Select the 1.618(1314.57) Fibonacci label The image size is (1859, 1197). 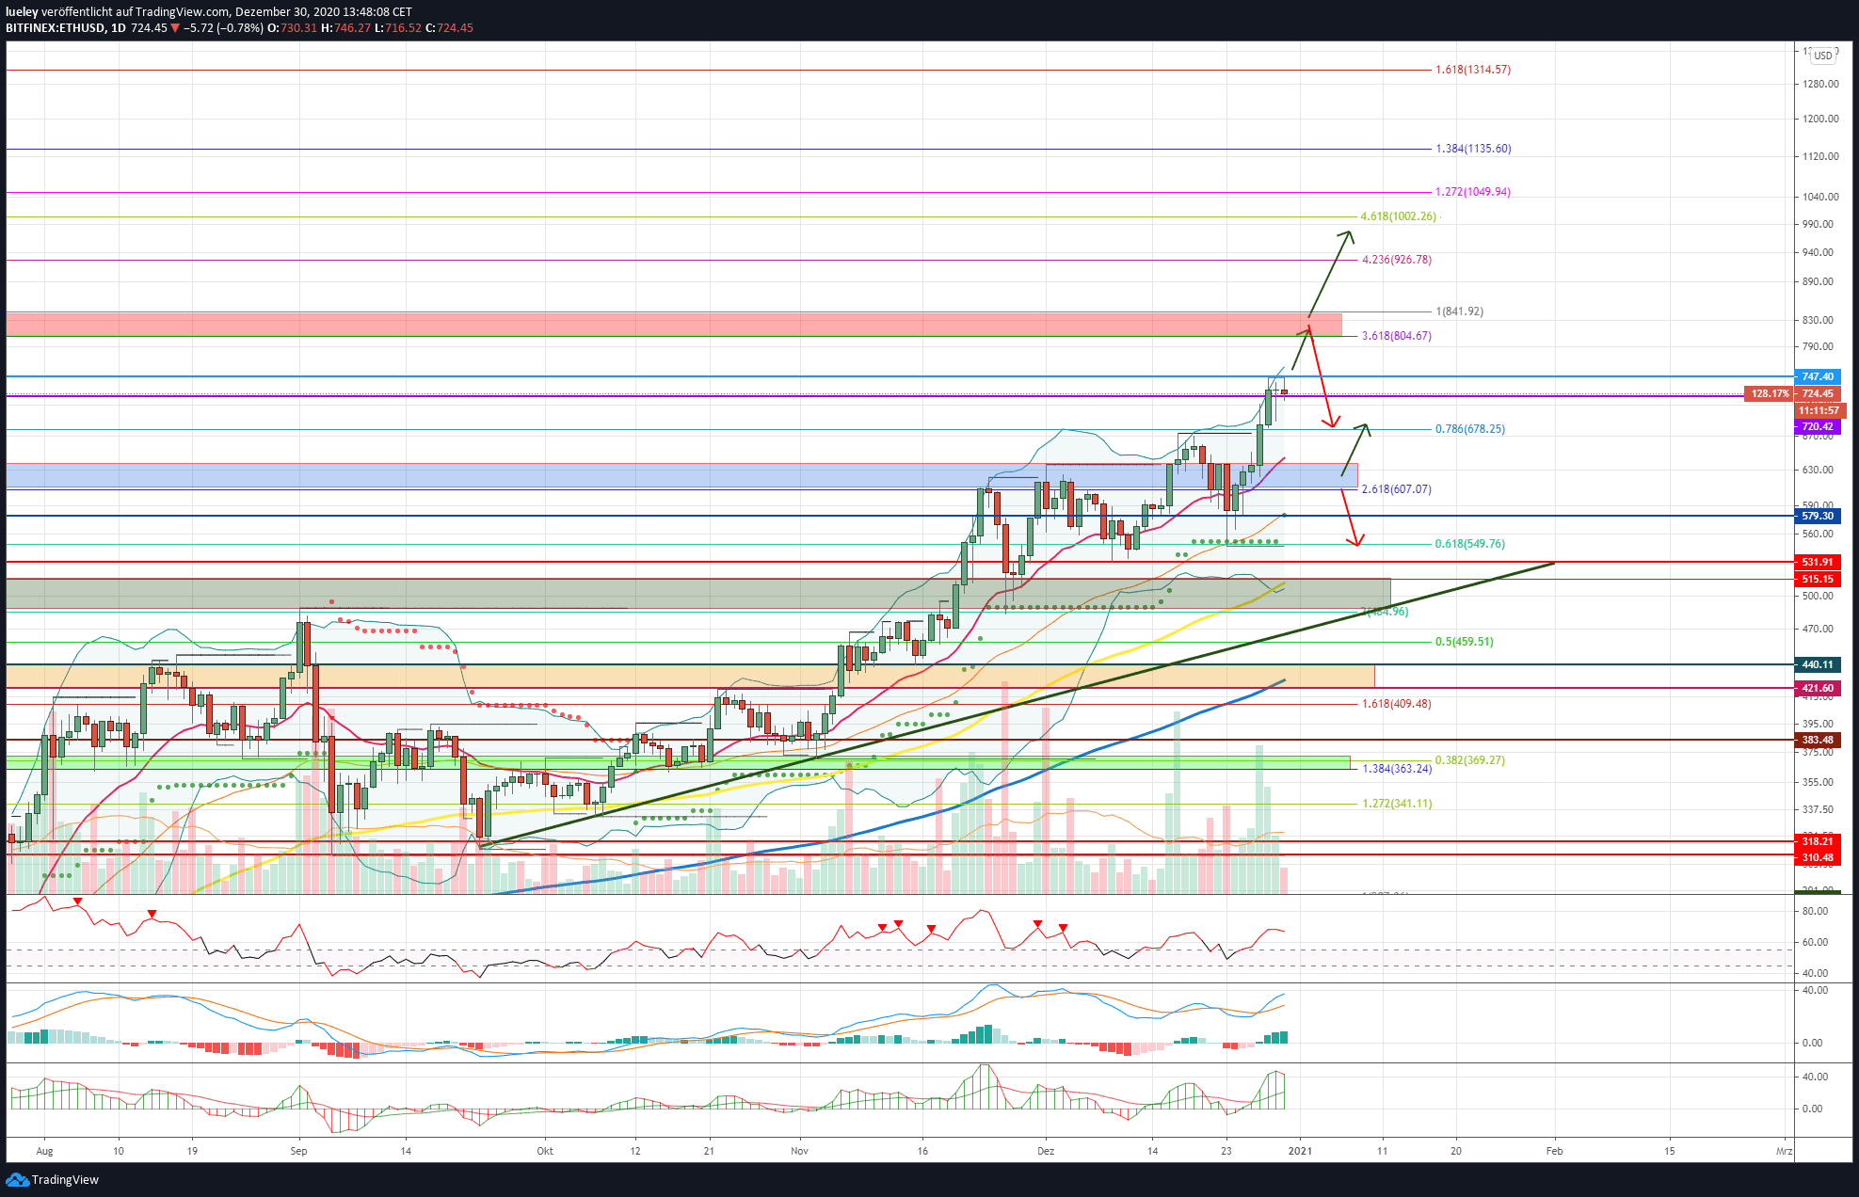1472,70
